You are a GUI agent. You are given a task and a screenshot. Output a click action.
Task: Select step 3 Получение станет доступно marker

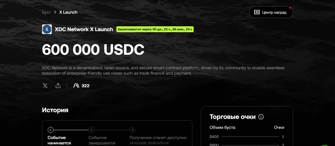point(133,130)
